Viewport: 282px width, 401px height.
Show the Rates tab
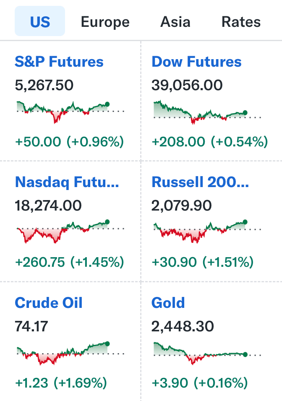click(241, 21)
